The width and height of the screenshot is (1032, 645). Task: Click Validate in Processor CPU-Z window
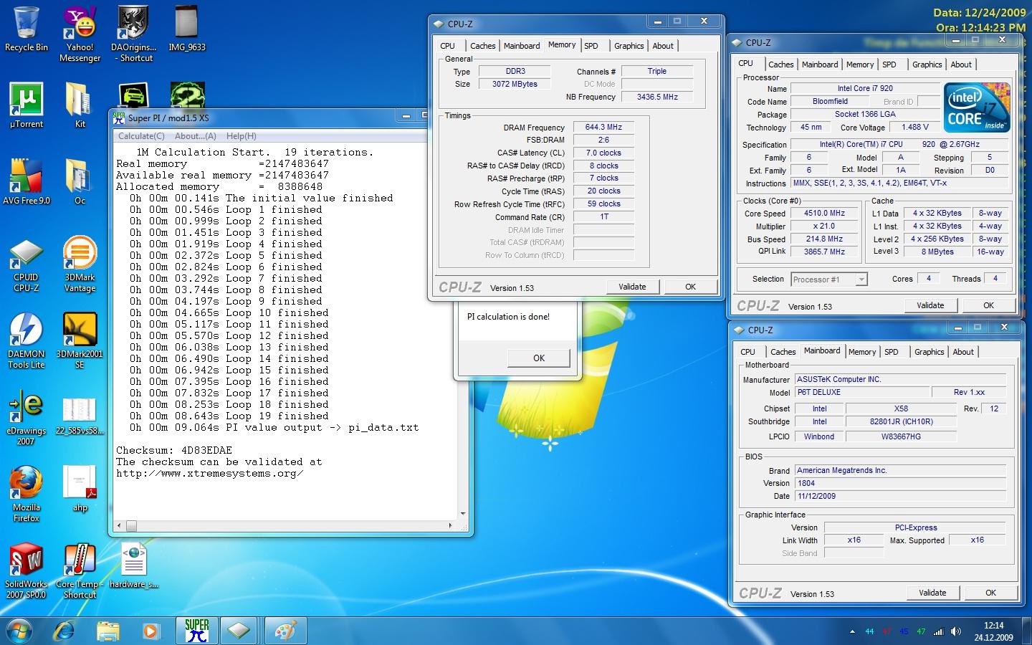coord(930,305)
